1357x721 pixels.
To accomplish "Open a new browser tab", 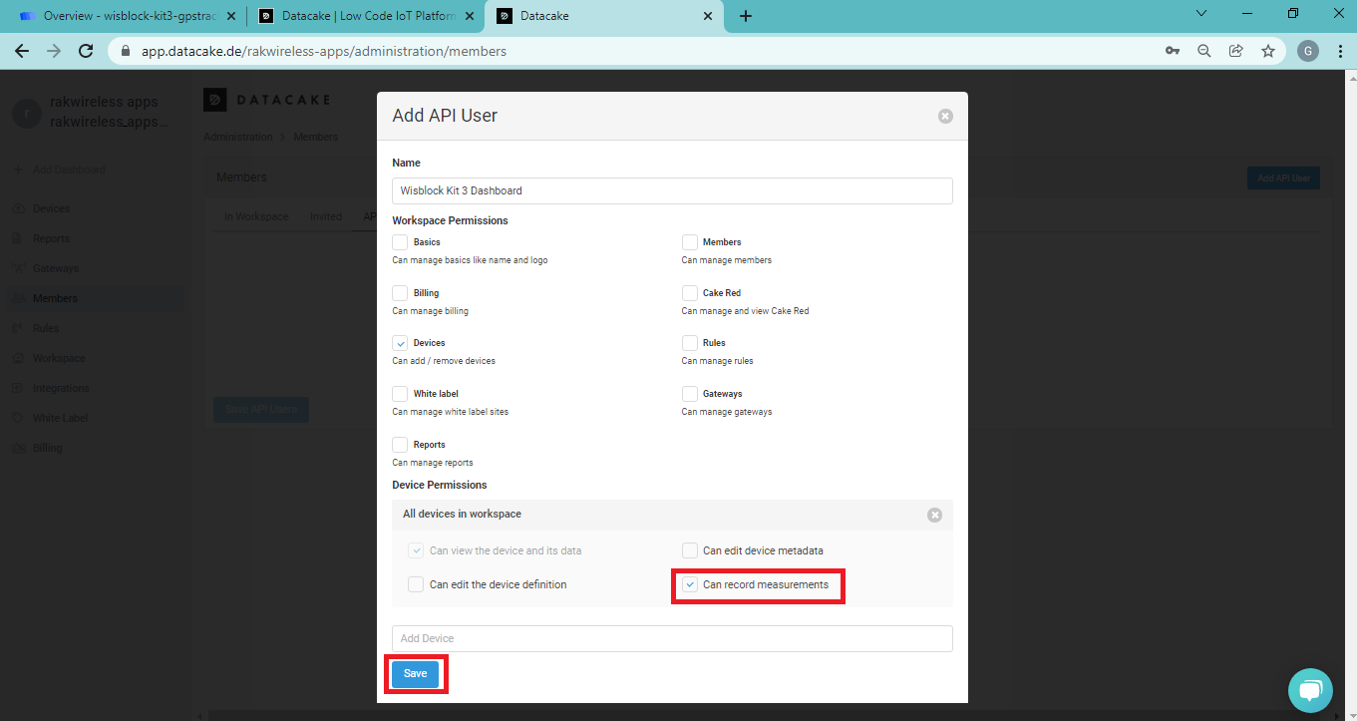I will 746,16.
